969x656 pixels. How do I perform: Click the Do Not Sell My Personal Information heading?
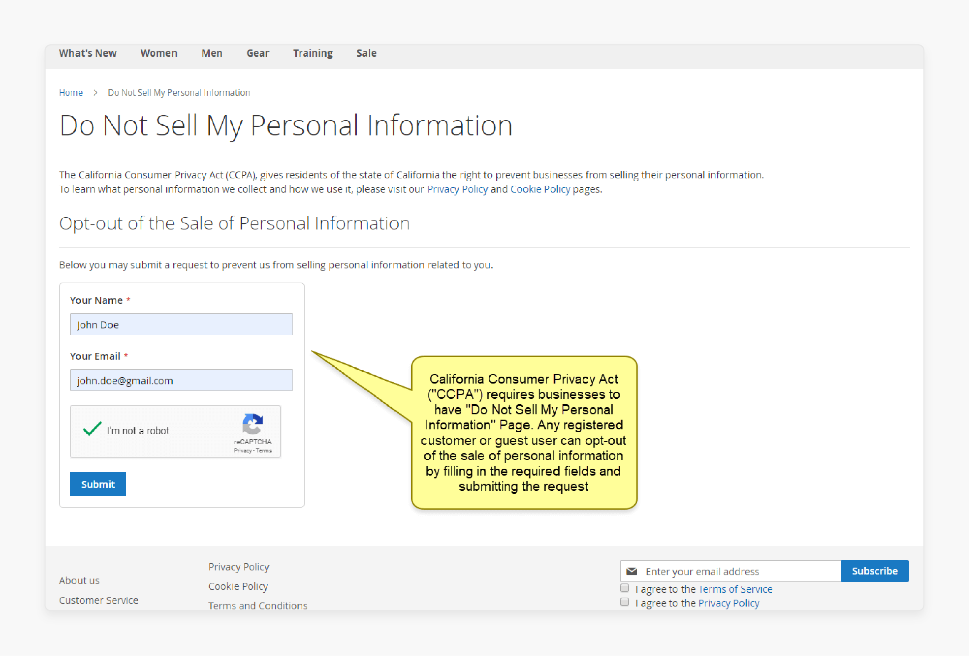[x=286, y=125]
